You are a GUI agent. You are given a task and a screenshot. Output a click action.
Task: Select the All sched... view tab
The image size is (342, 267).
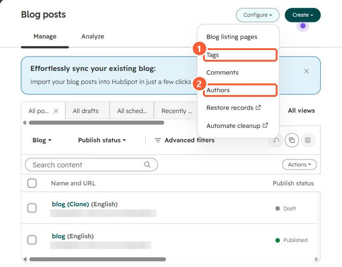(132, 111)
